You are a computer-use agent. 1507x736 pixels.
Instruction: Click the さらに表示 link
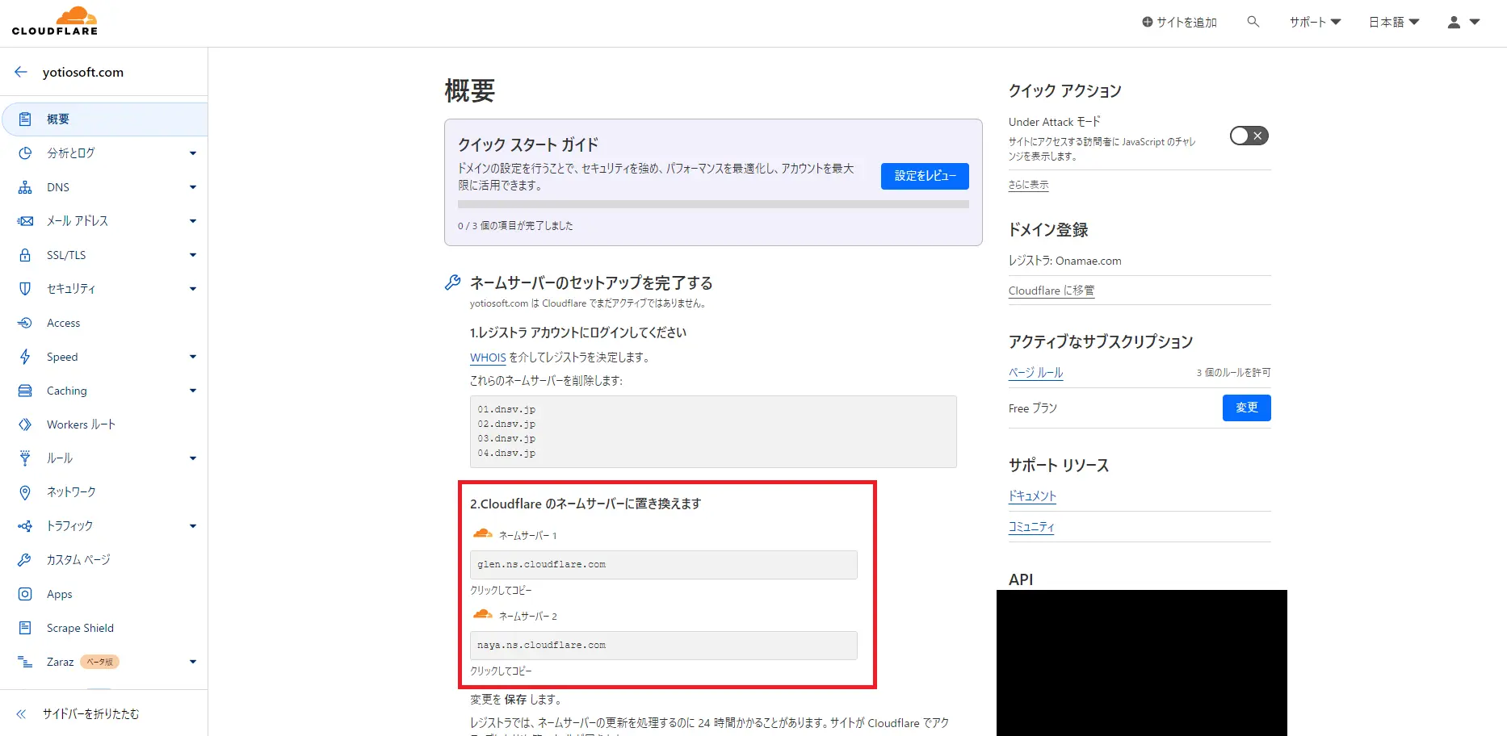click(1028, 185)
